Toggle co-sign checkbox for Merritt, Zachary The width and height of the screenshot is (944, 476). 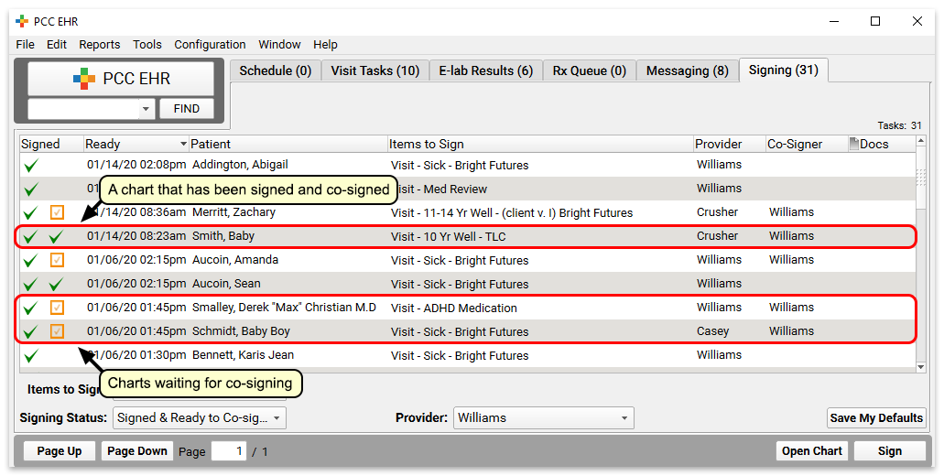pos(57,212)
